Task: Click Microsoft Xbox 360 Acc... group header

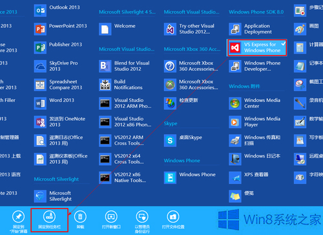Action: click(x=192, y=49)
